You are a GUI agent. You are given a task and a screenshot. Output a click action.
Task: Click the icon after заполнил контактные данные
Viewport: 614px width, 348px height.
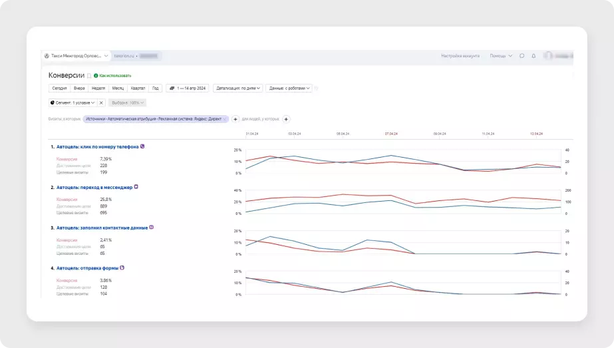[x=152, y=228]
